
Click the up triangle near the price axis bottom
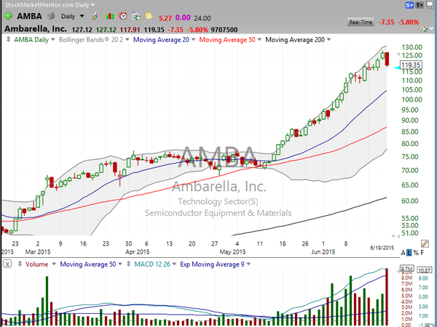(393, 235)
